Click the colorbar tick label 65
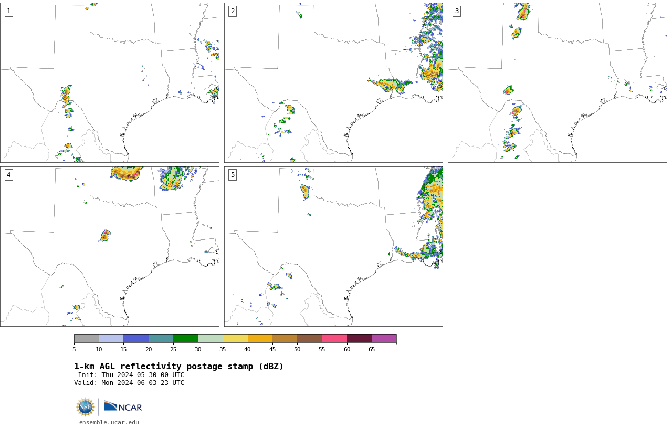672x428 pixels. (x=372, y=349)
